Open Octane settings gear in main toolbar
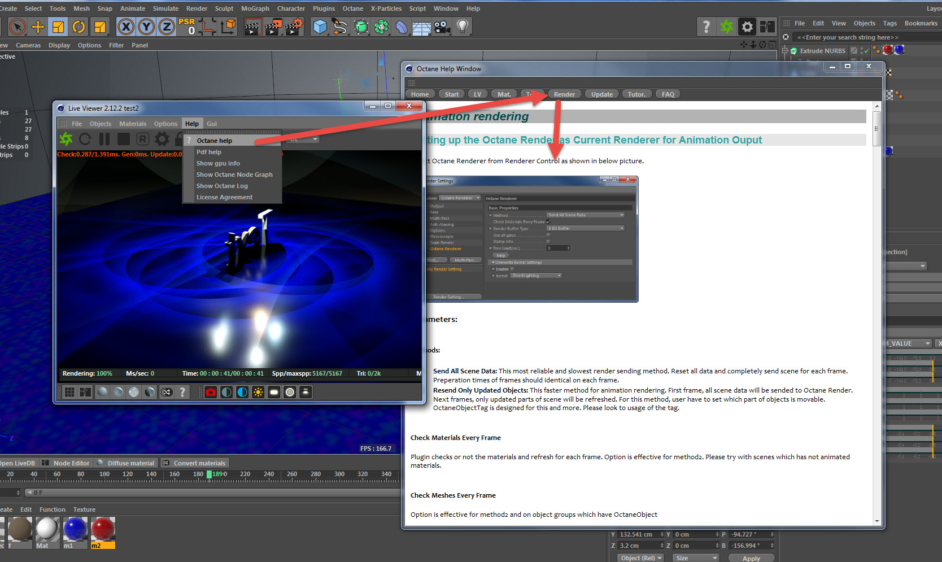The width and height of the screenshot is (942, 562). click(x=747, y=27)
